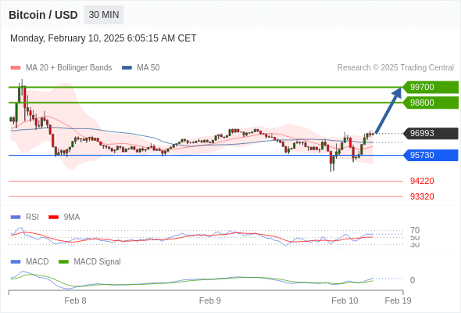
Task: Click the MA 20 + Bollinger Bands legend swatch
Action: [x=16, y=68]
